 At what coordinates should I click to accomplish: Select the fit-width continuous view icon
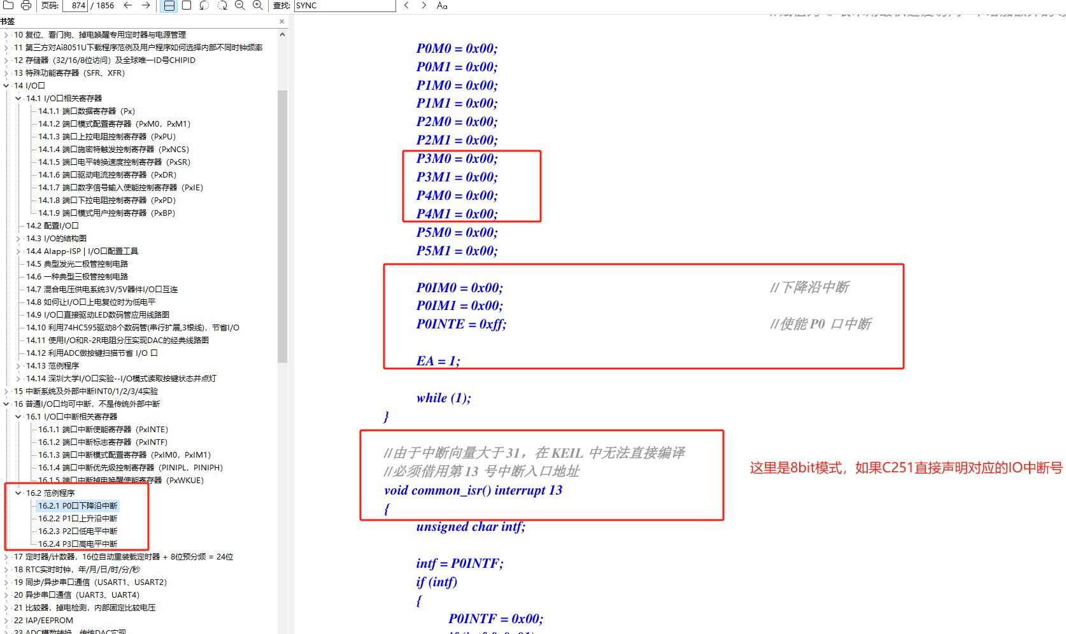coord(169,5)
